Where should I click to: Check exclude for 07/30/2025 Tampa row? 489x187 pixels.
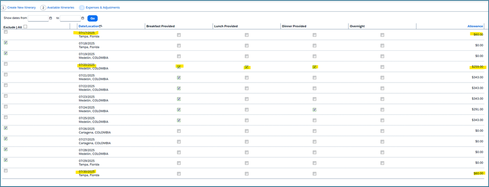(5, 170)
